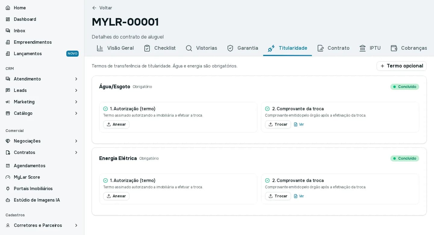Open the Contrato tab
The width and height of the screenshot is (434, 235).
click(x=333, y=48)
